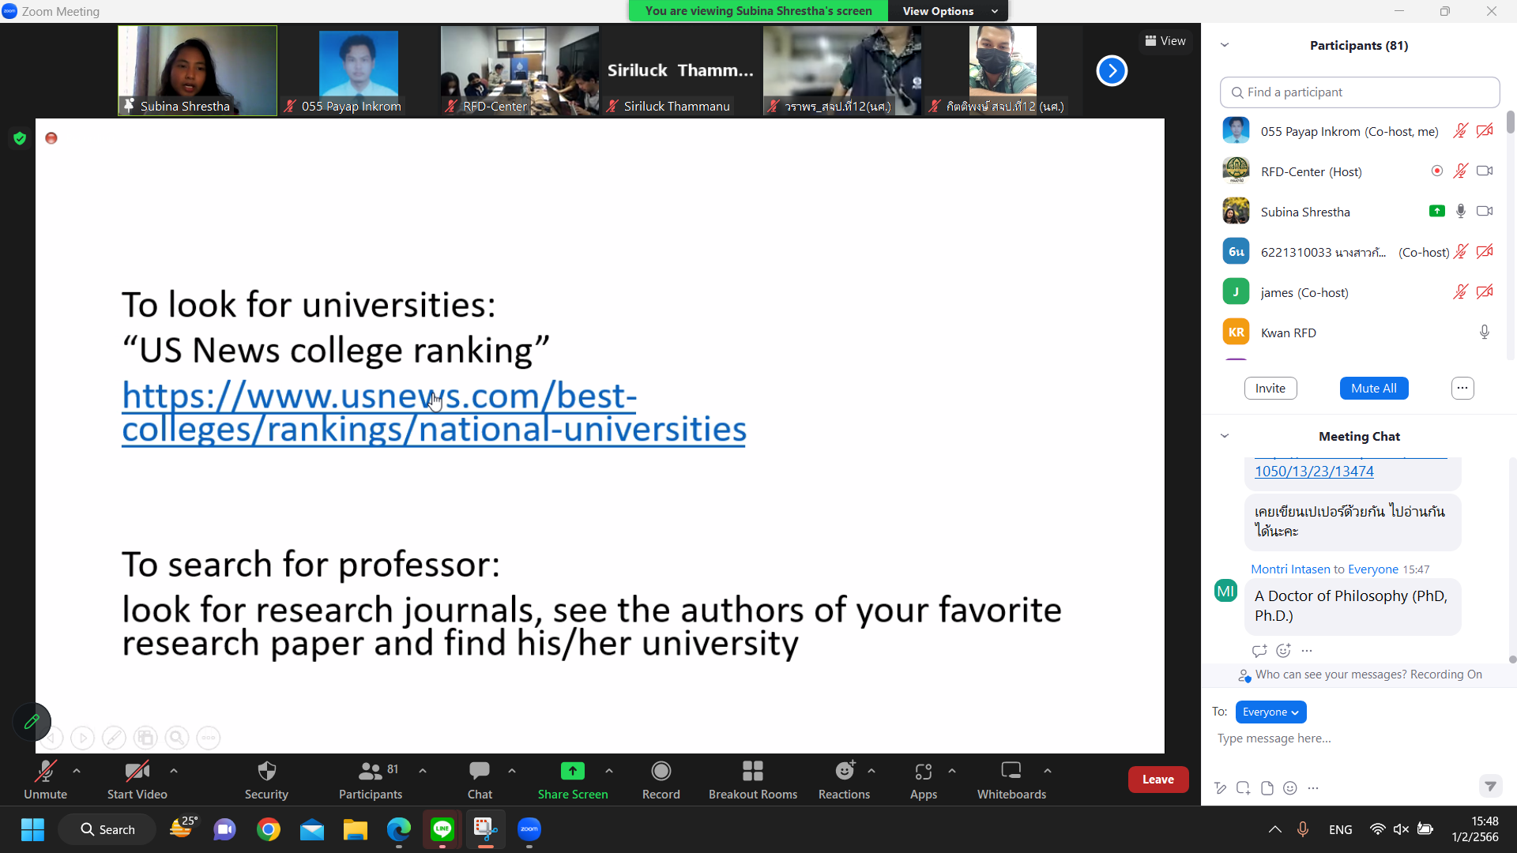Open the Apps icon in toolbar
Viewport: 1517px width, 853px height.
coord(923,771)
